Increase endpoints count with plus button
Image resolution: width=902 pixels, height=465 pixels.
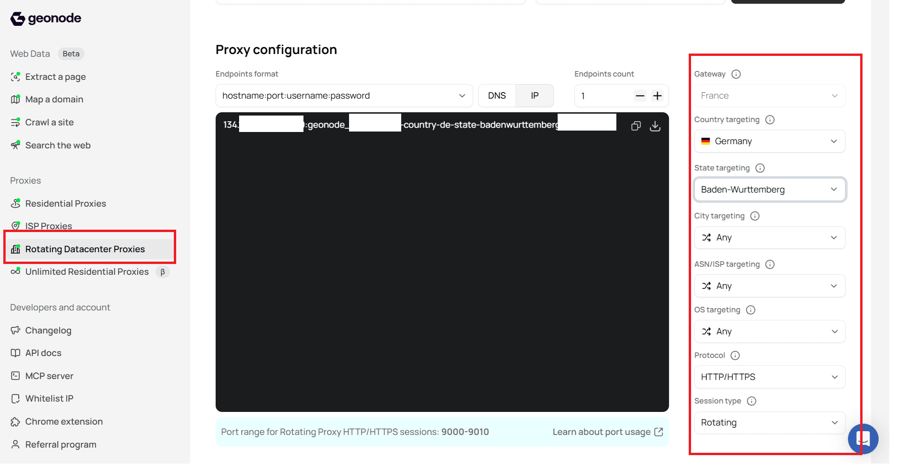(658, 96)
